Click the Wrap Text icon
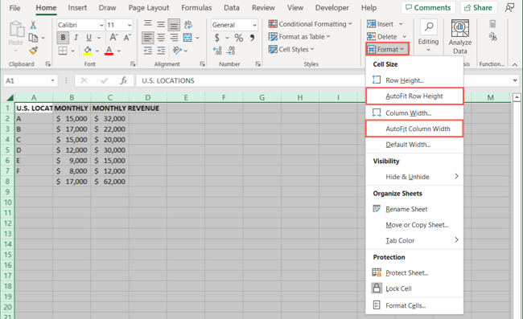The width and height of the screenshot is (523, 319). pyautogui.click(x=187, y=25)
